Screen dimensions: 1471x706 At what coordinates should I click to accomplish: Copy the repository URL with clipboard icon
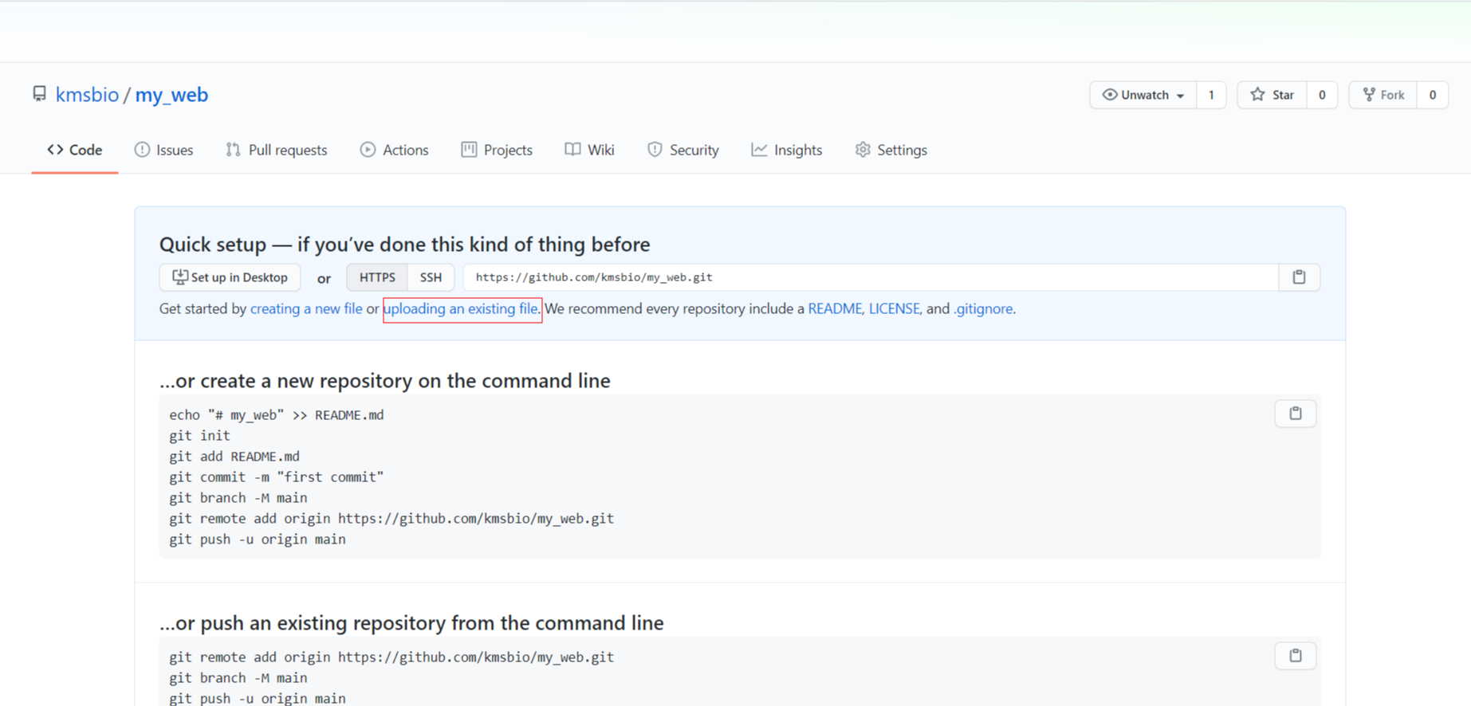click(1299, 277)
